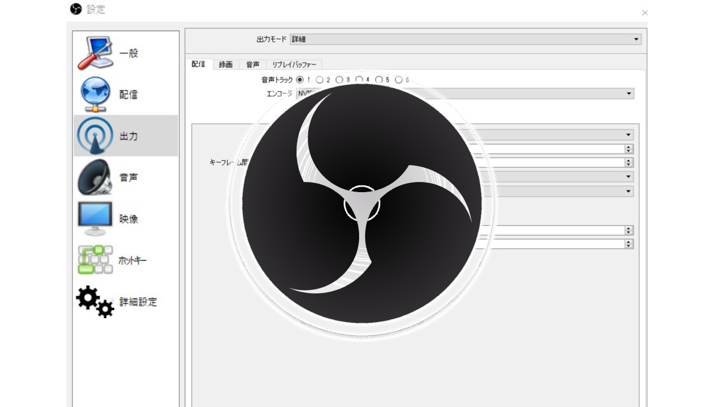Select audio track 5 radio button

pos(379,80)
